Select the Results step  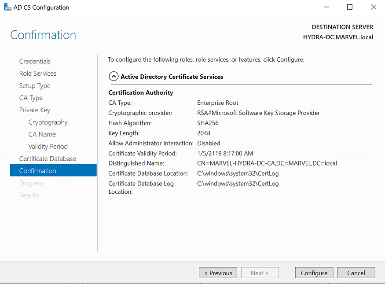click(29, 195)
